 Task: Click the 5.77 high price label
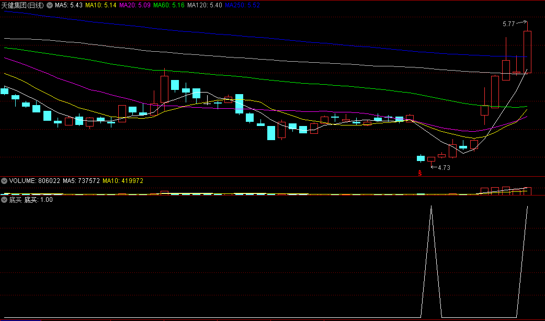508,24
